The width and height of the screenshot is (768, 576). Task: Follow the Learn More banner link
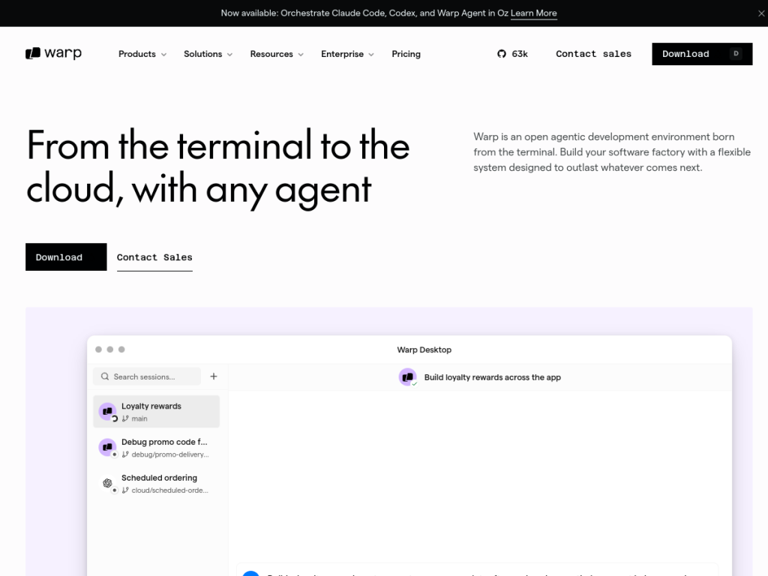pos(533,13)
